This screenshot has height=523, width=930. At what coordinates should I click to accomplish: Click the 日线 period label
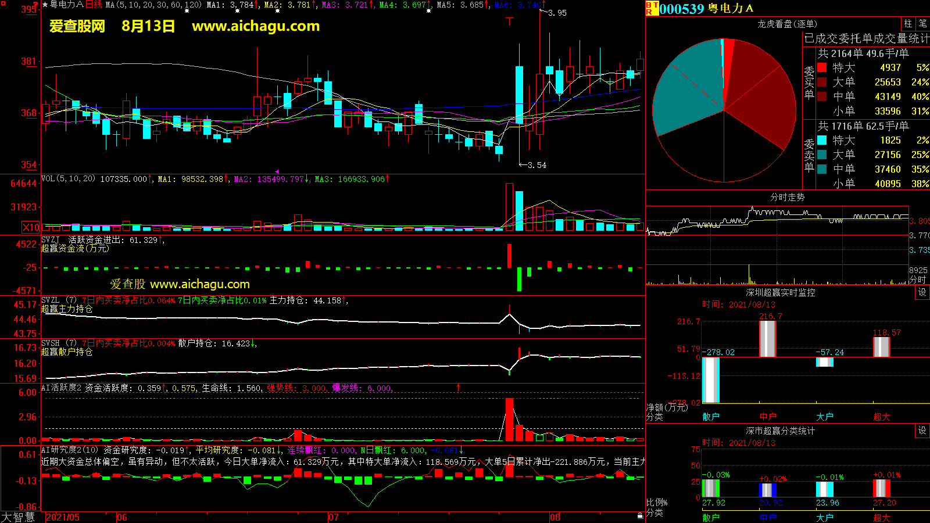point(94,5)
